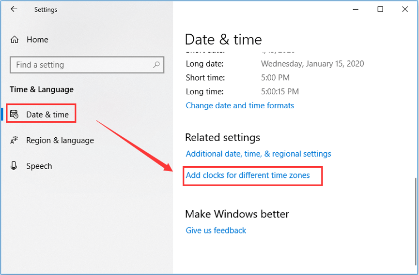Viewport: 419px width, 275px height.
Task: Click the Region & language icon
Action: [x=14, y=140]
